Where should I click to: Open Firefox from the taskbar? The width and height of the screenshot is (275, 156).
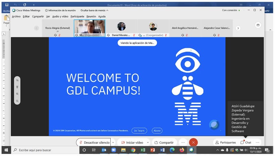182,150
